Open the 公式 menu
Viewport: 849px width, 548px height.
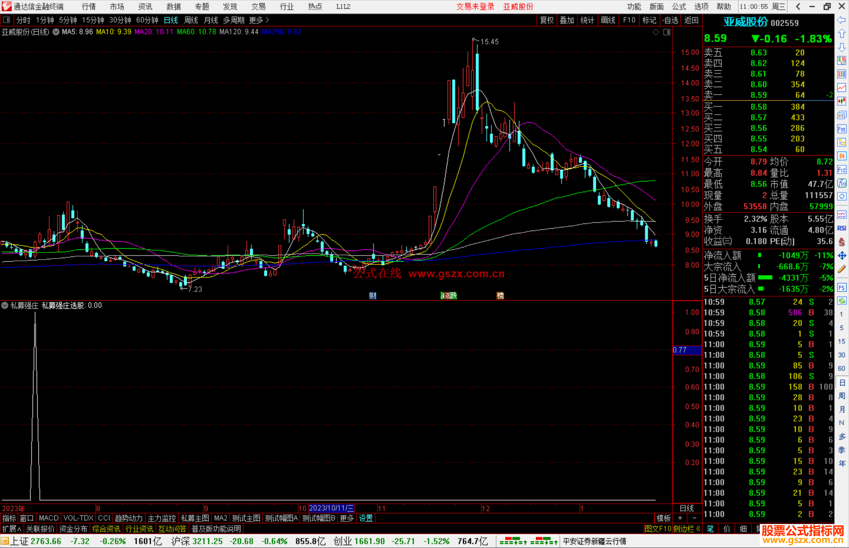pos(679,7)
